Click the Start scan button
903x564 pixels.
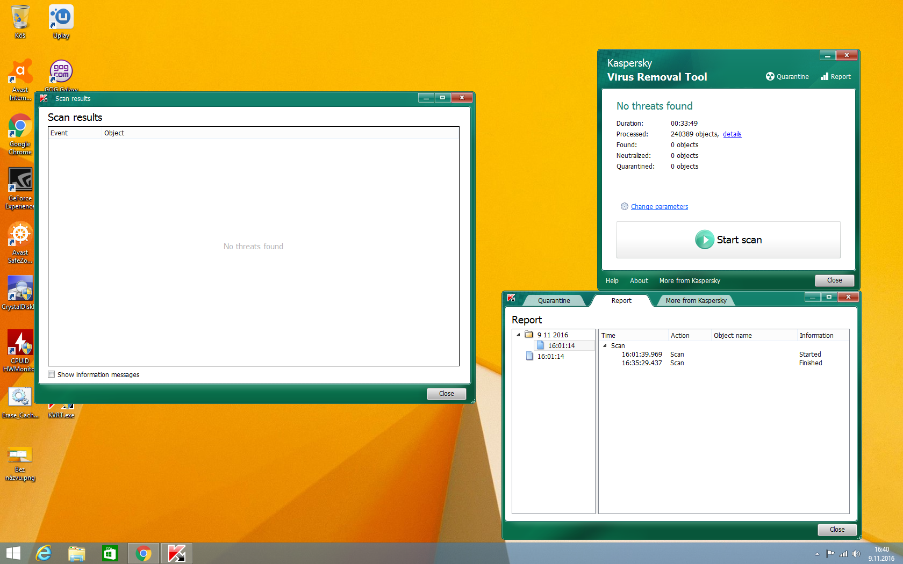pos(728,240)
